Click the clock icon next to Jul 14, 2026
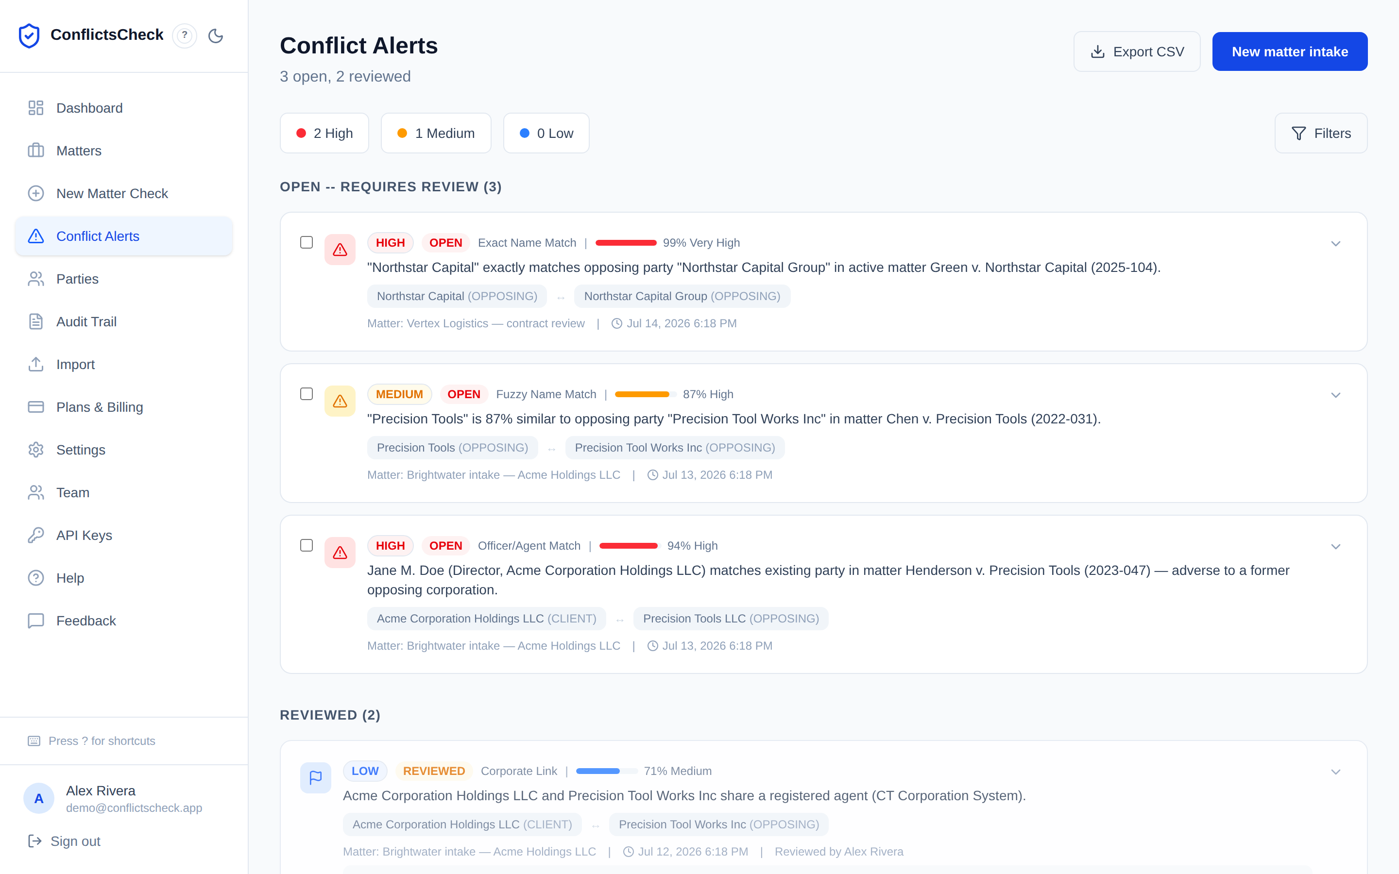Image resolution: width=1399 pixels, height=874 pixels. [x=617, y=324]
